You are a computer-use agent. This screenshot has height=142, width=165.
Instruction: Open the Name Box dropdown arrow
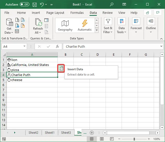click(x=24, y=46)
